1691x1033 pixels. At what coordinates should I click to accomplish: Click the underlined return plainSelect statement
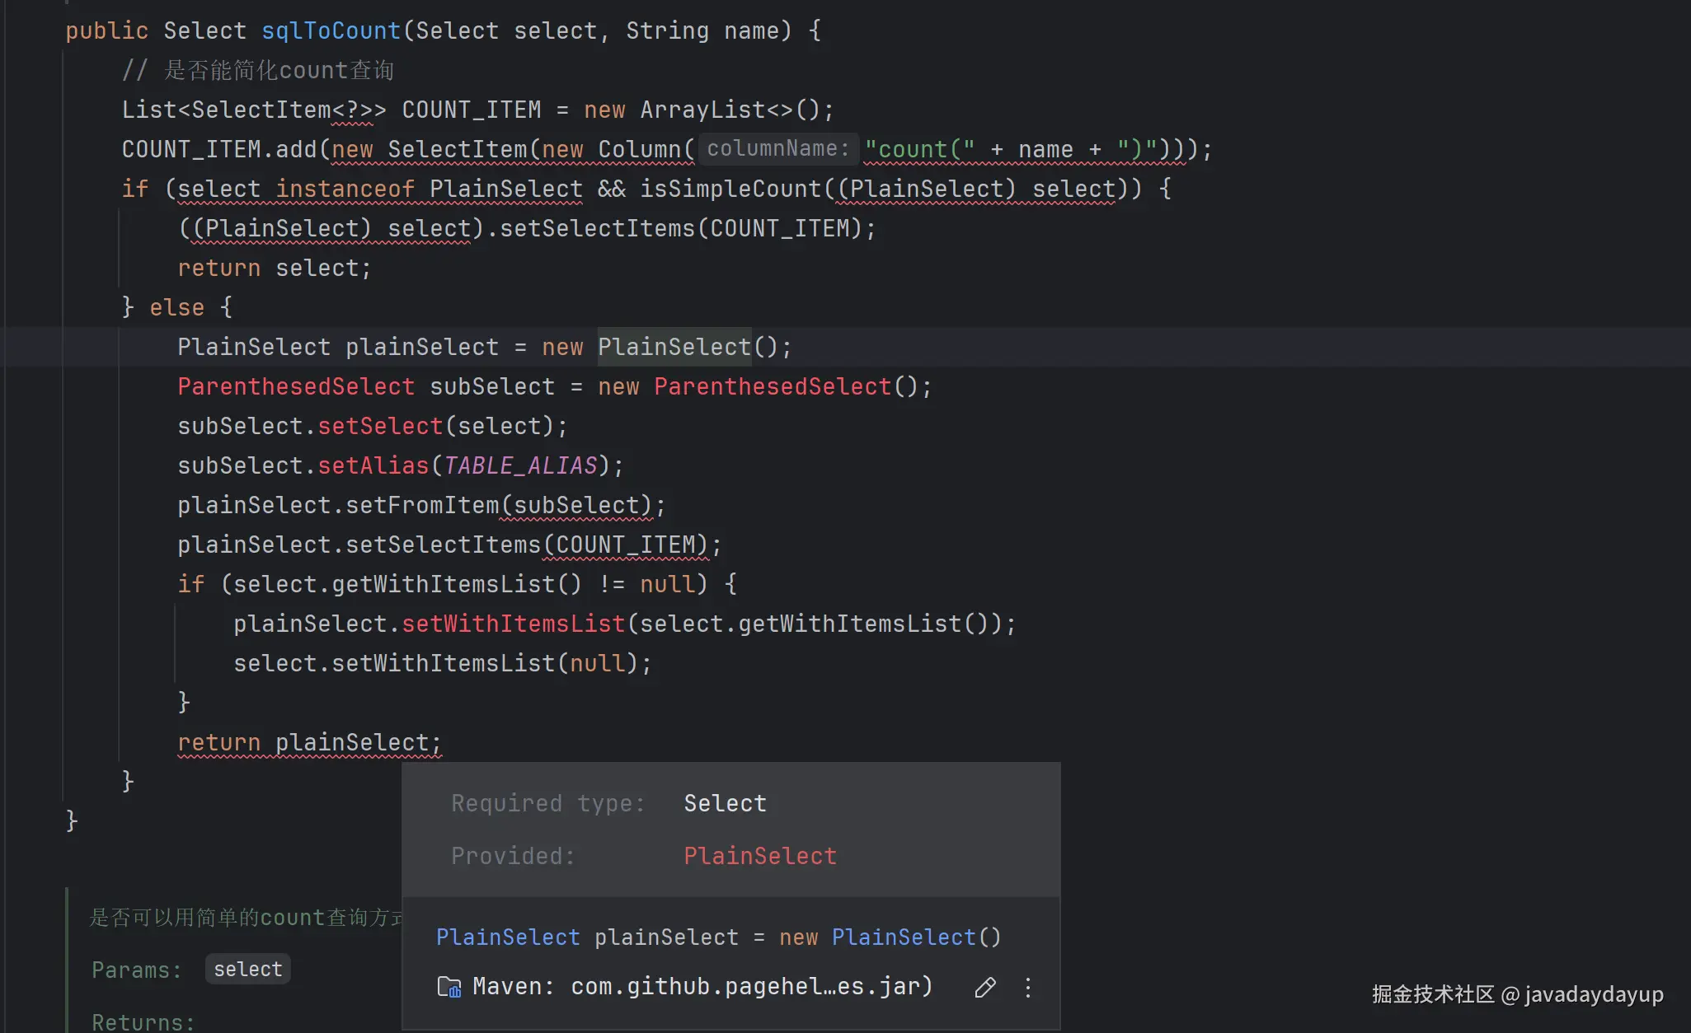coord(309,742)
